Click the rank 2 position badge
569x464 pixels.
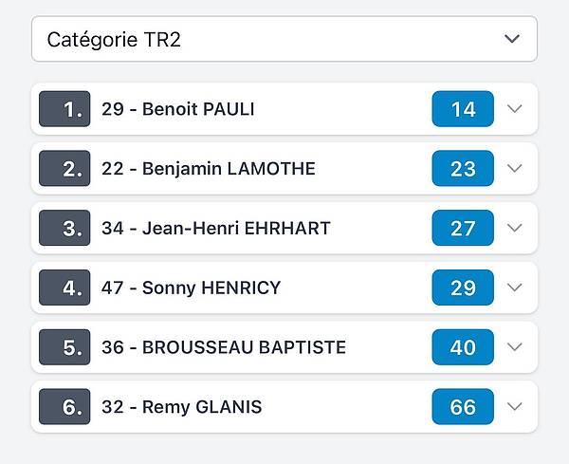click(64, 169)
